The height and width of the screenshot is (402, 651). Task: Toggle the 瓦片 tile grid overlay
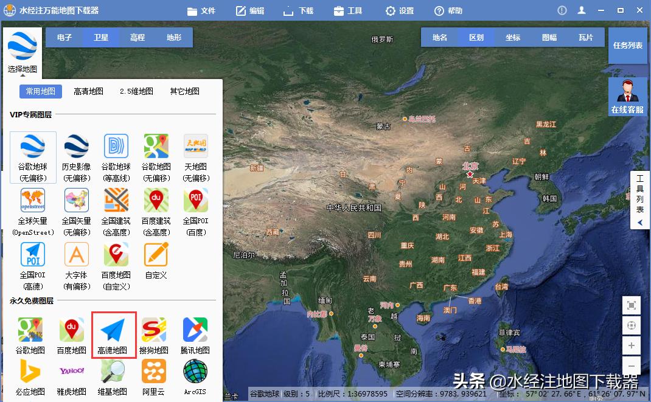(586, 37)
